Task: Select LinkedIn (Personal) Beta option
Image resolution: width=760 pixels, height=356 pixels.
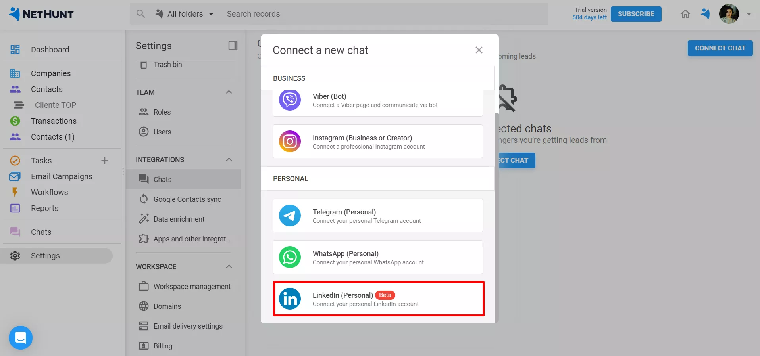Action: (379, 299)
